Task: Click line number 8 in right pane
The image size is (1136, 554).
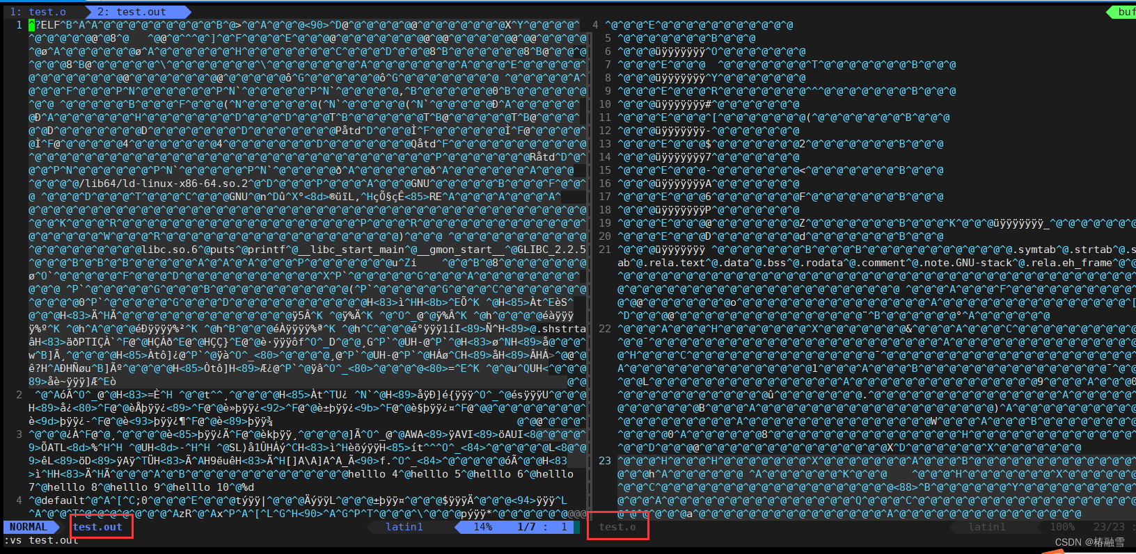Action: [608, 78]
